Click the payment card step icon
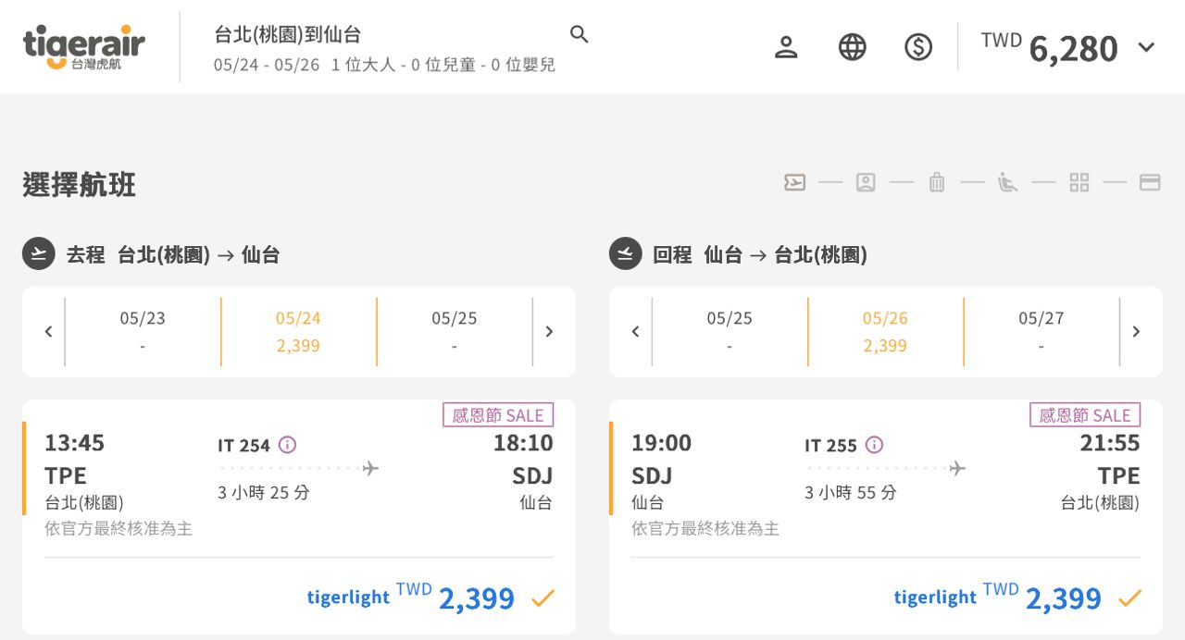The width and height of the screenshot is (1185, 640). click(1150, 182)
